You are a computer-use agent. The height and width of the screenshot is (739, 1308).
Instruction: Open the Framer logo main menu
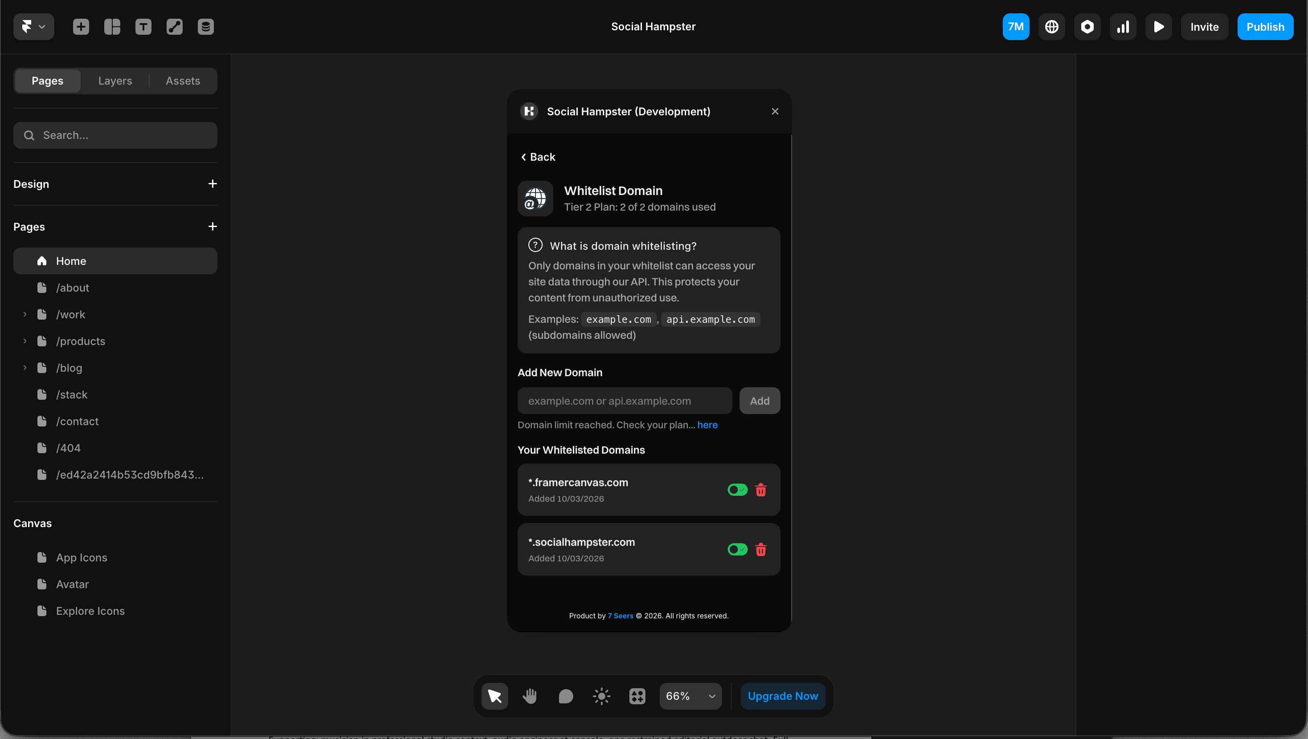click(x=33, y=26)
